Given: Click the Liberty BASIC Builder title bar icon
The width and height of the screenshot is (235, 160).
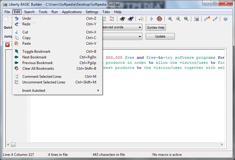Looking at the screenshot, I should pos(5,5).
